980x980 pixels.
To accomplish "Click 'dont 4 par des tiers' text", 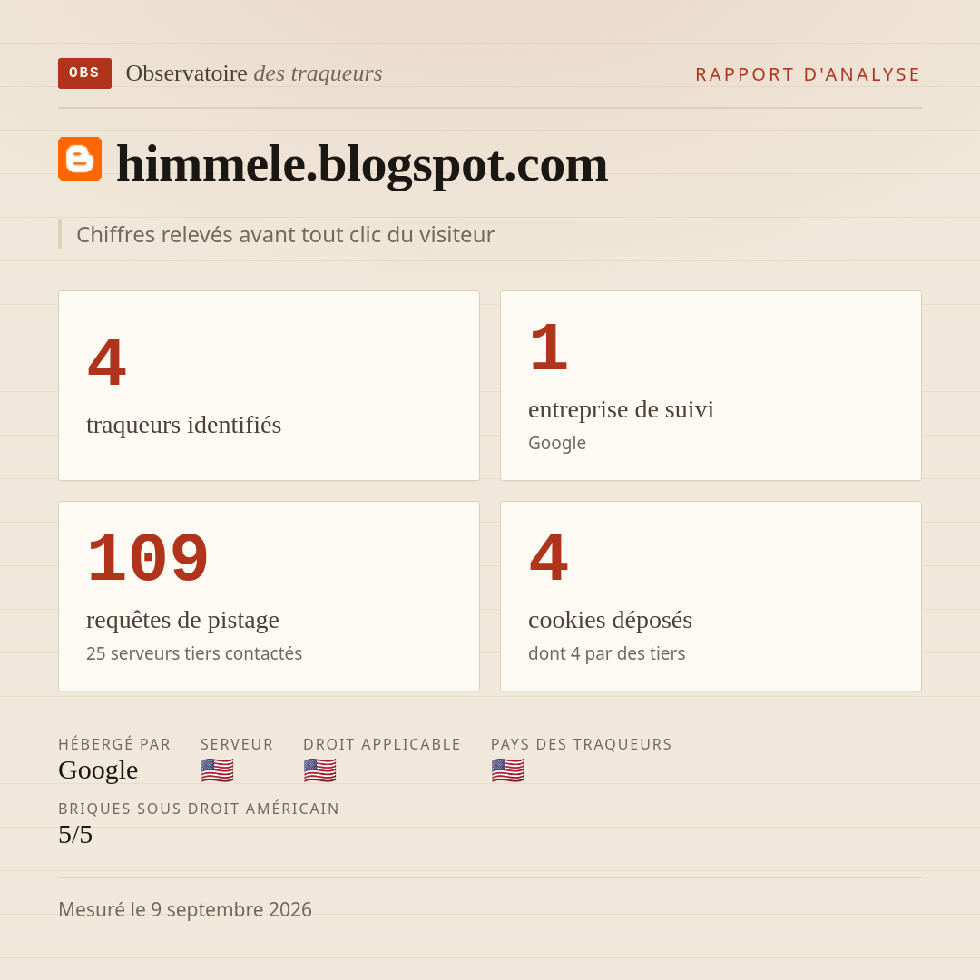I will click(606, 653).
